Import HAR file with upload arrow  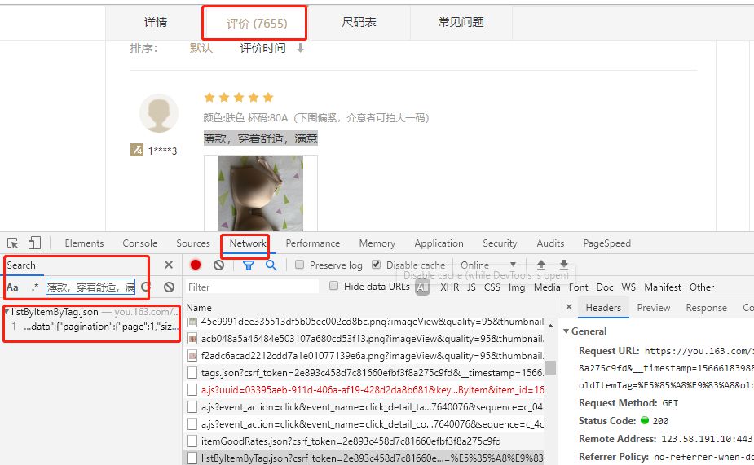(541, 264)
